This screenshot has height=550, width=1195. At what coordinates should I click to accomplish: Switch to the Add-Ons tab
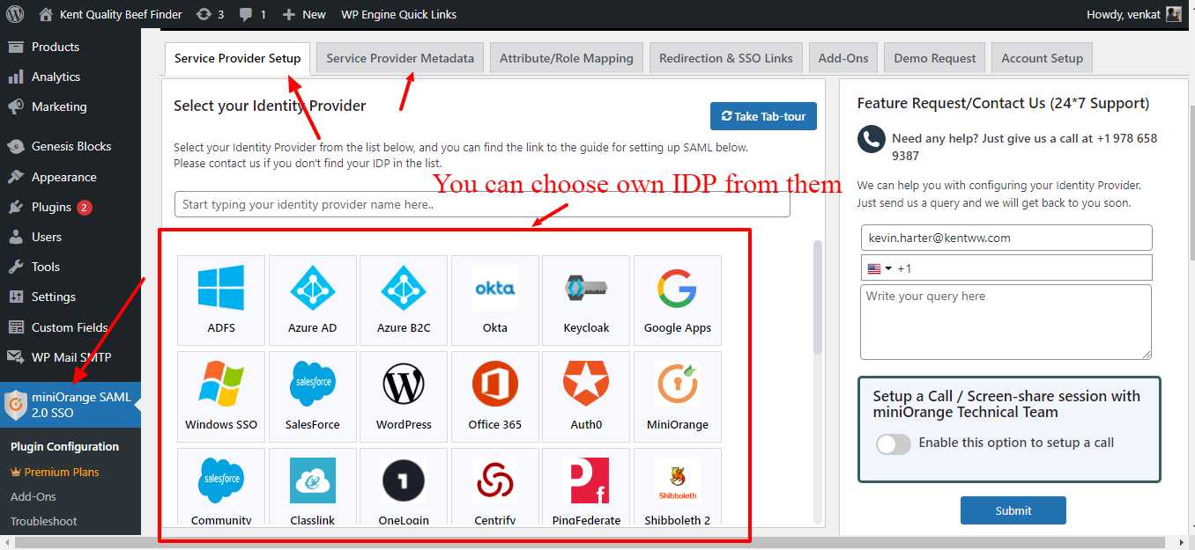click(x=843, y=58)
